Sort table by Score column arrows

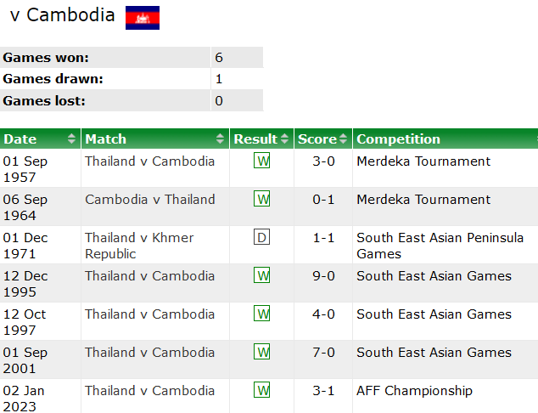(x=344, y=139)
